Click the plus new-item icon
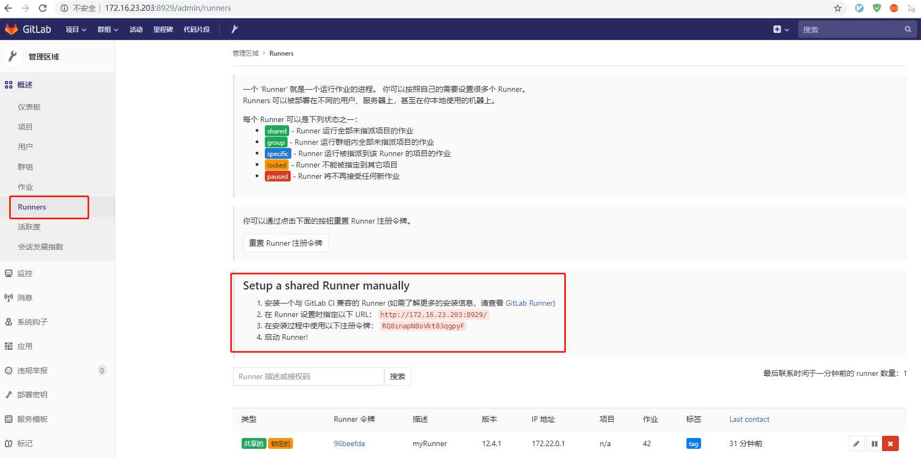 tap(777, 29)
